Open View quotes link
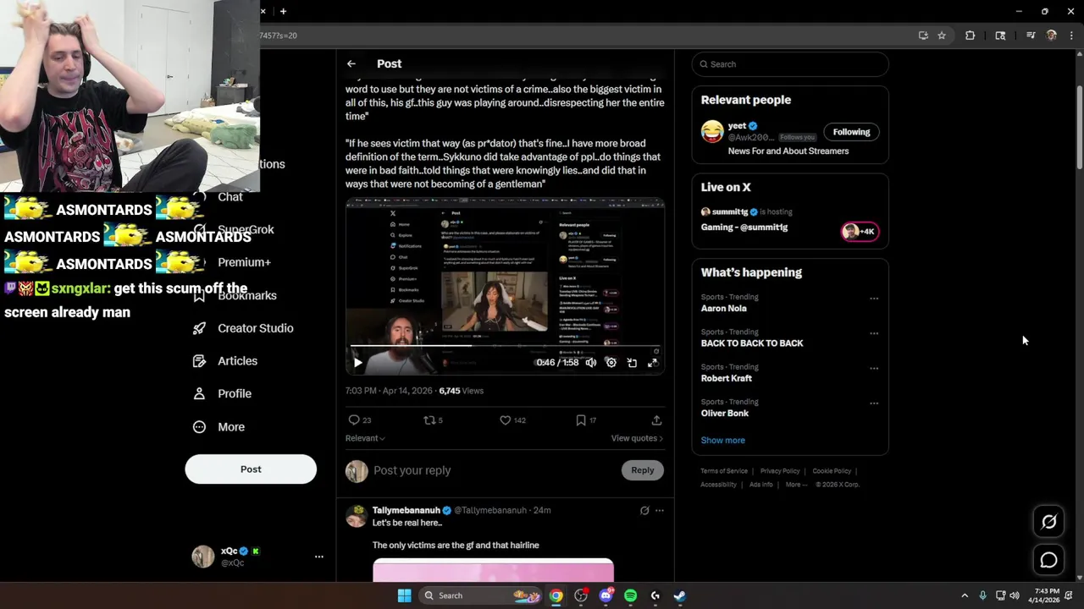Viewport: 1084px width, 609px height. (x=637, y=438)
